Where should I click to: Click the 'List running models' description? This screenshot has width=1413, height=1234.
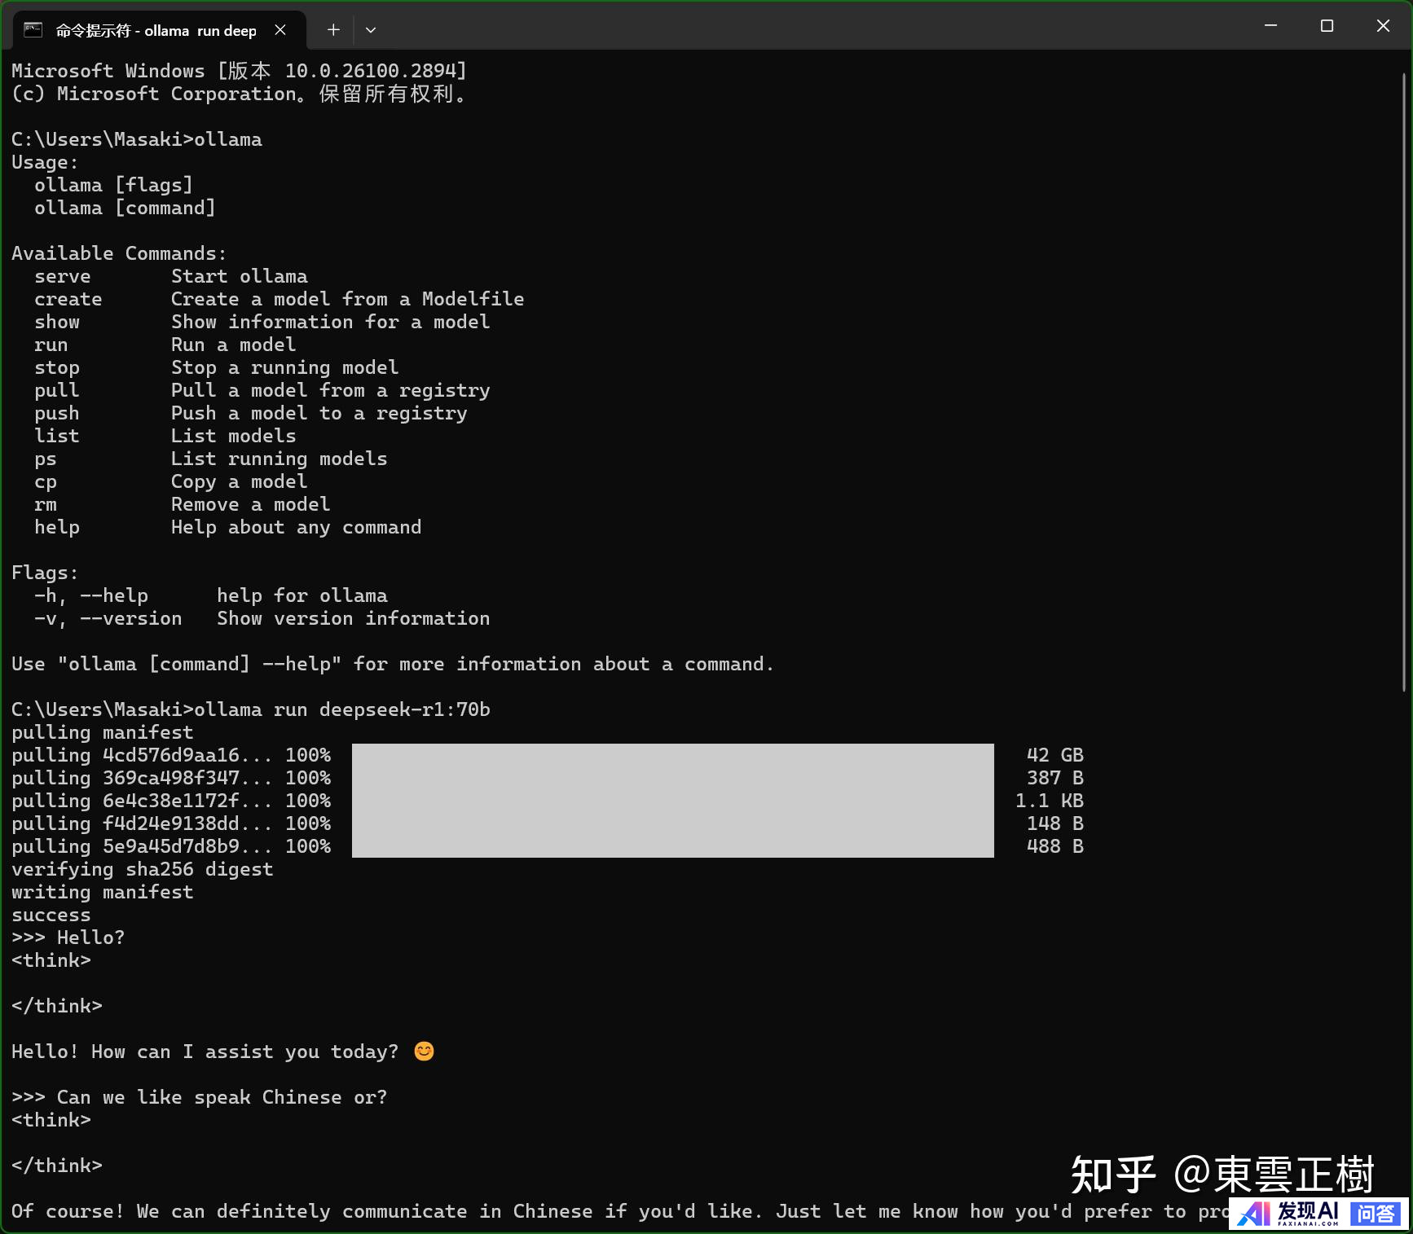coord(279,459)
